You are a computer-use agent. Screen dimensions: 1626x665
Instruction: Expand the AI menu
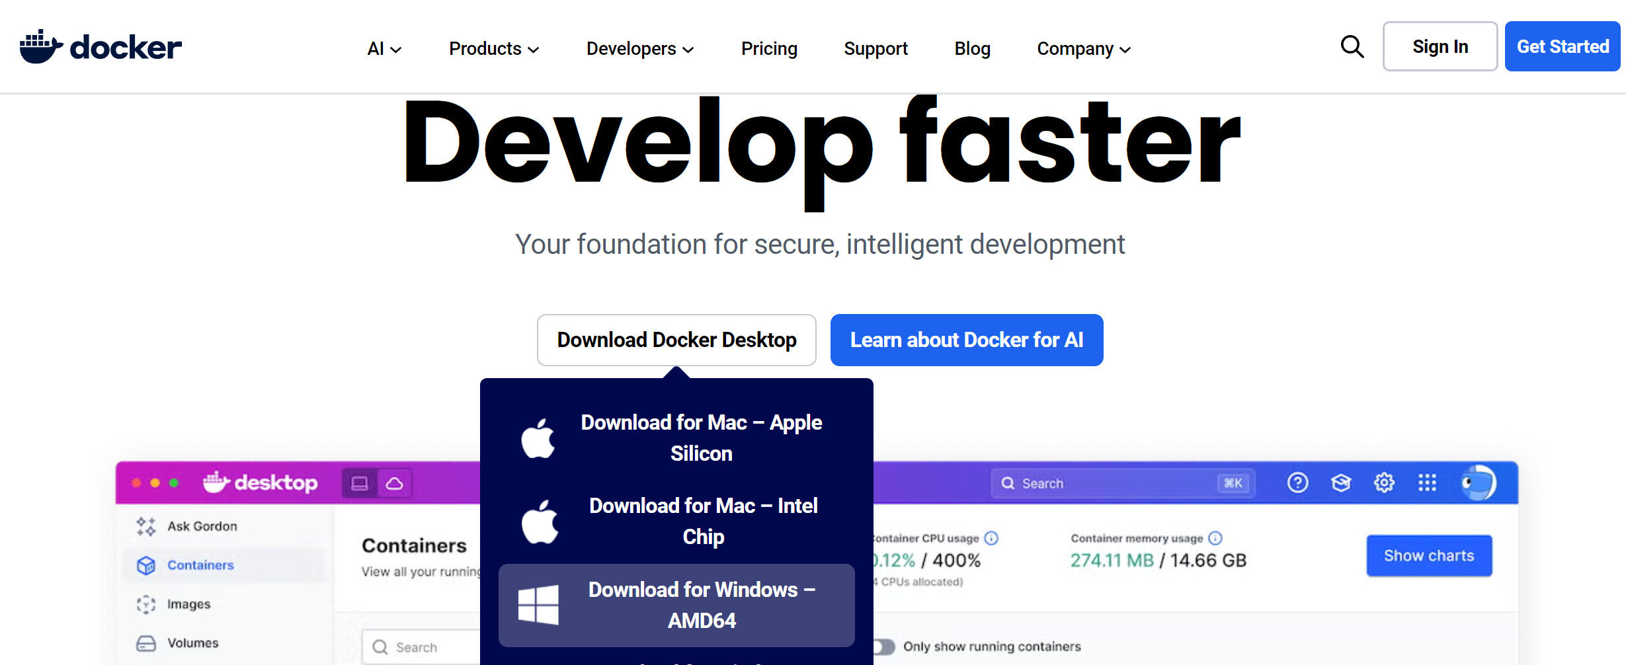(x=384, y=49)
